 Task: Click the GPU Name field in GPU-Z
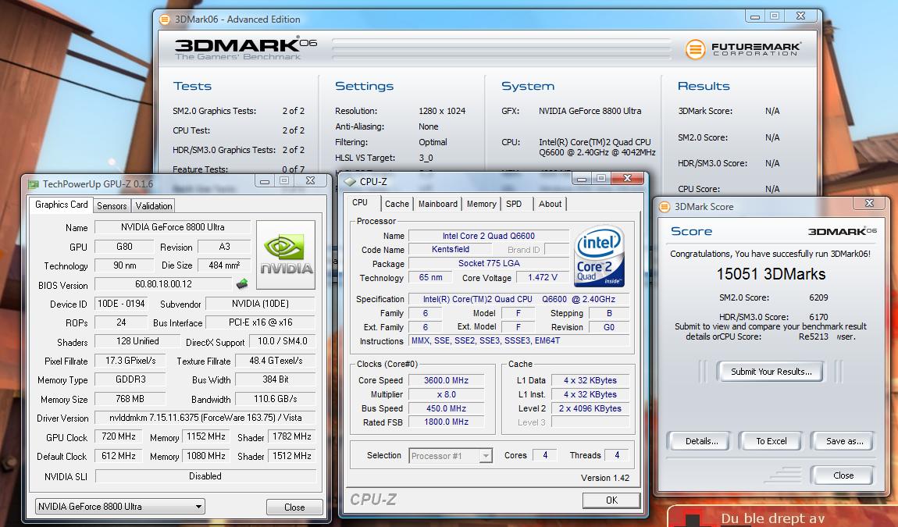173,227
